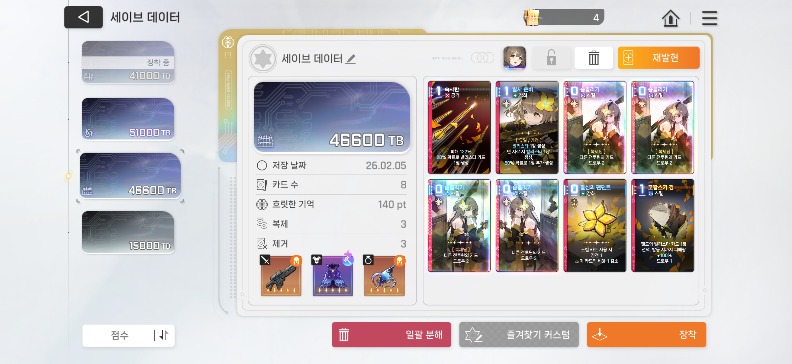Click the 일괄 분해 red button
792x364 pixels.
[x=391, y=334]
